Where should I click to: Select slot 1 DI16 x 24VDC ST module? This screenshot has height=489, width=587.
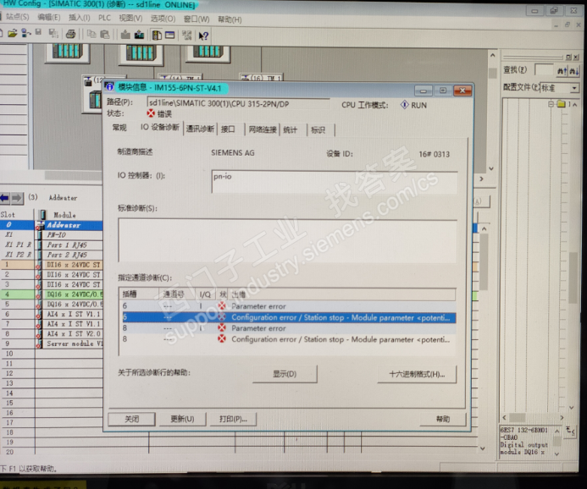click(x=52, y=265)
